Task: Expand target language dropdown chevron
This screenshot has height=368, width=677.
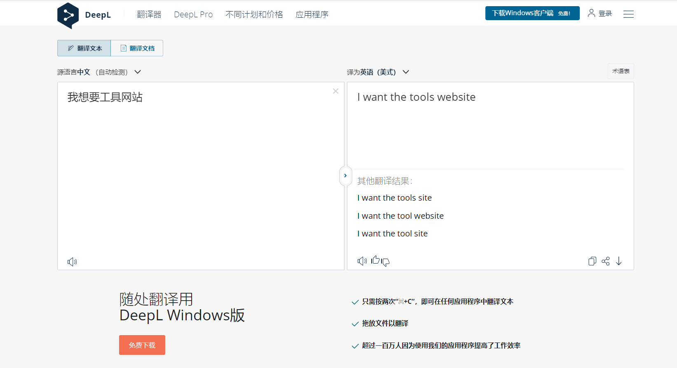Action: (406, 72)
